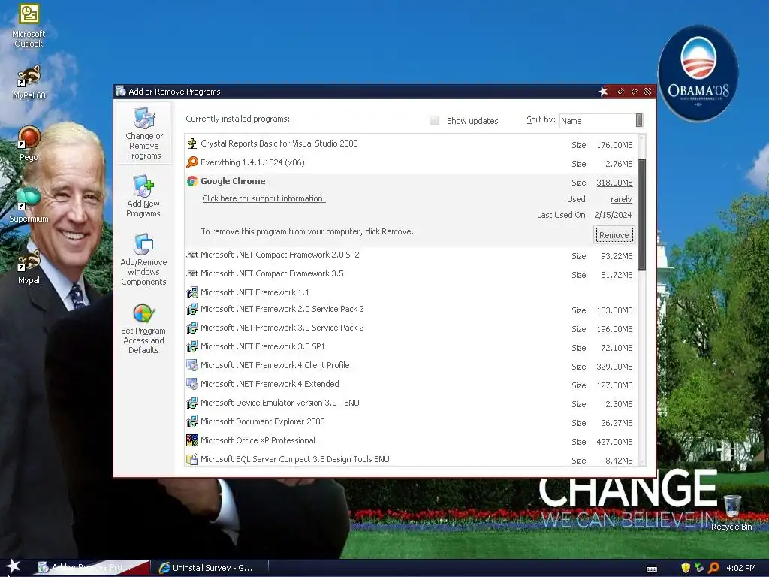The width and height of the screenshot is (769, 577).
Task: Select Microsoft .NET Framework 3.0 Service Pack 2
Action: (x=411, y=328)
